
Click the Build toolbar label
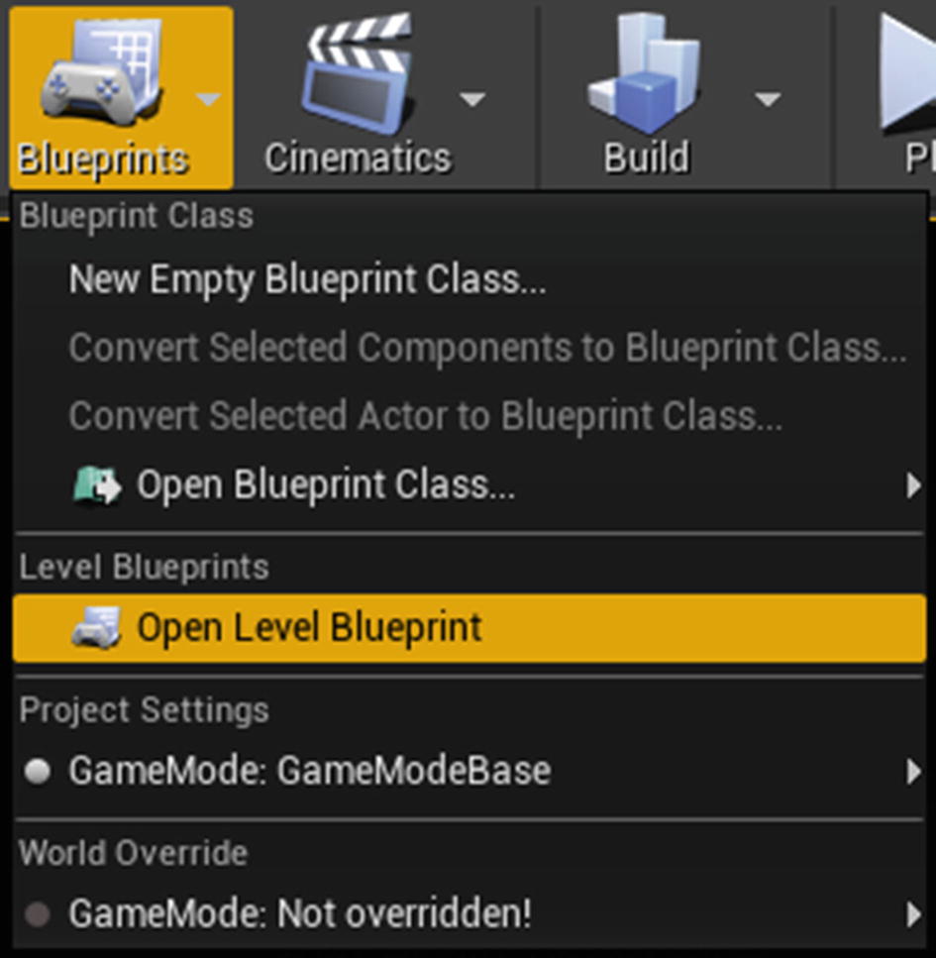647,158
